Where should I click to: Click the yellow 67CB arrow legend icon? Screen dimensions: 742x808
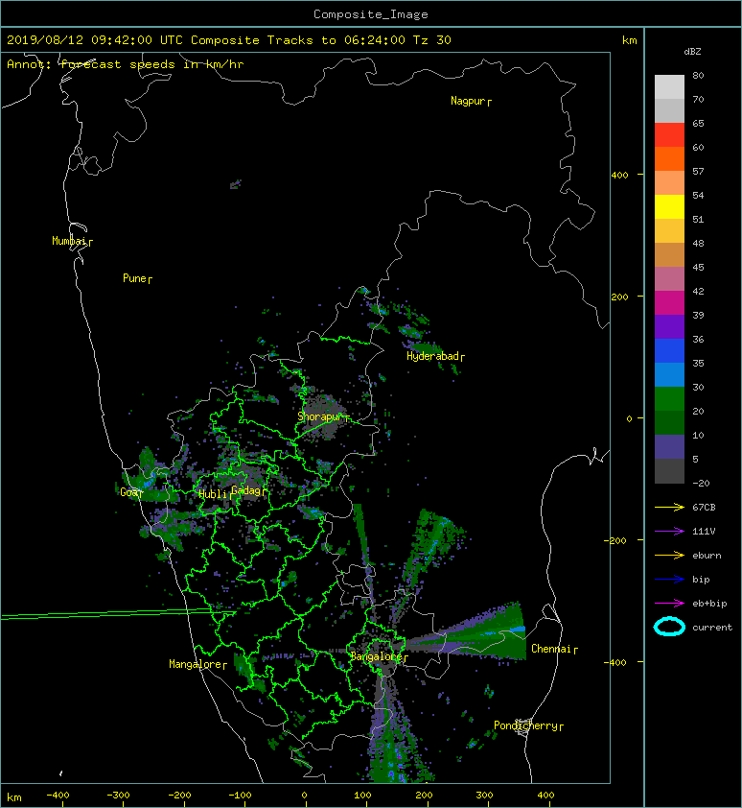point(669,508)
